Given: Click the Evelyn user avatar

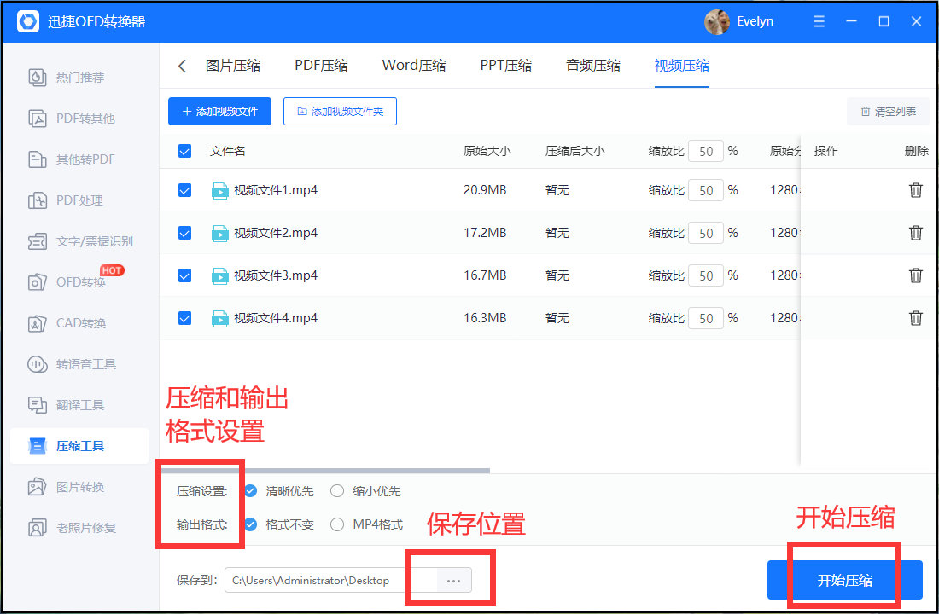Looking at the screenshot, I should pos(717,21).
